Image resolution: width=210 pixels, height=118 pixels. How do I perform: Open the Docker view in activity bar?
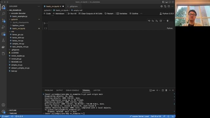coord(3,47)
